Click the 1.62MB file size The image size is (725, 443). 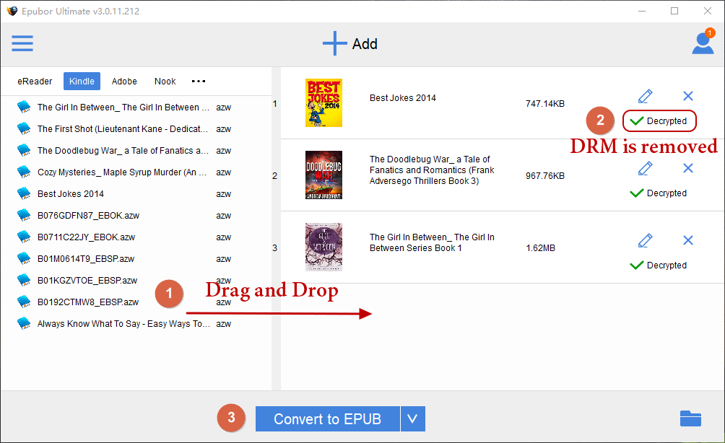click(x=541, y=248)
